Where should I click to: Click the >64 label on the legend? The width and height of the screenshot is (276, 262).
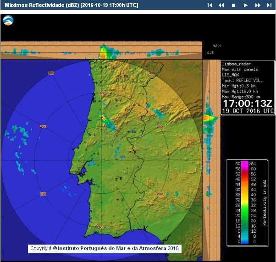point(253,164)
